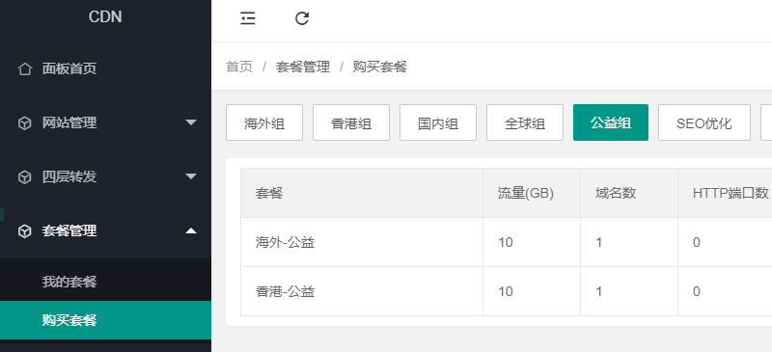Click the home icon beside 面板首页
Screen dimensions: 772x352
coord(25,68)
